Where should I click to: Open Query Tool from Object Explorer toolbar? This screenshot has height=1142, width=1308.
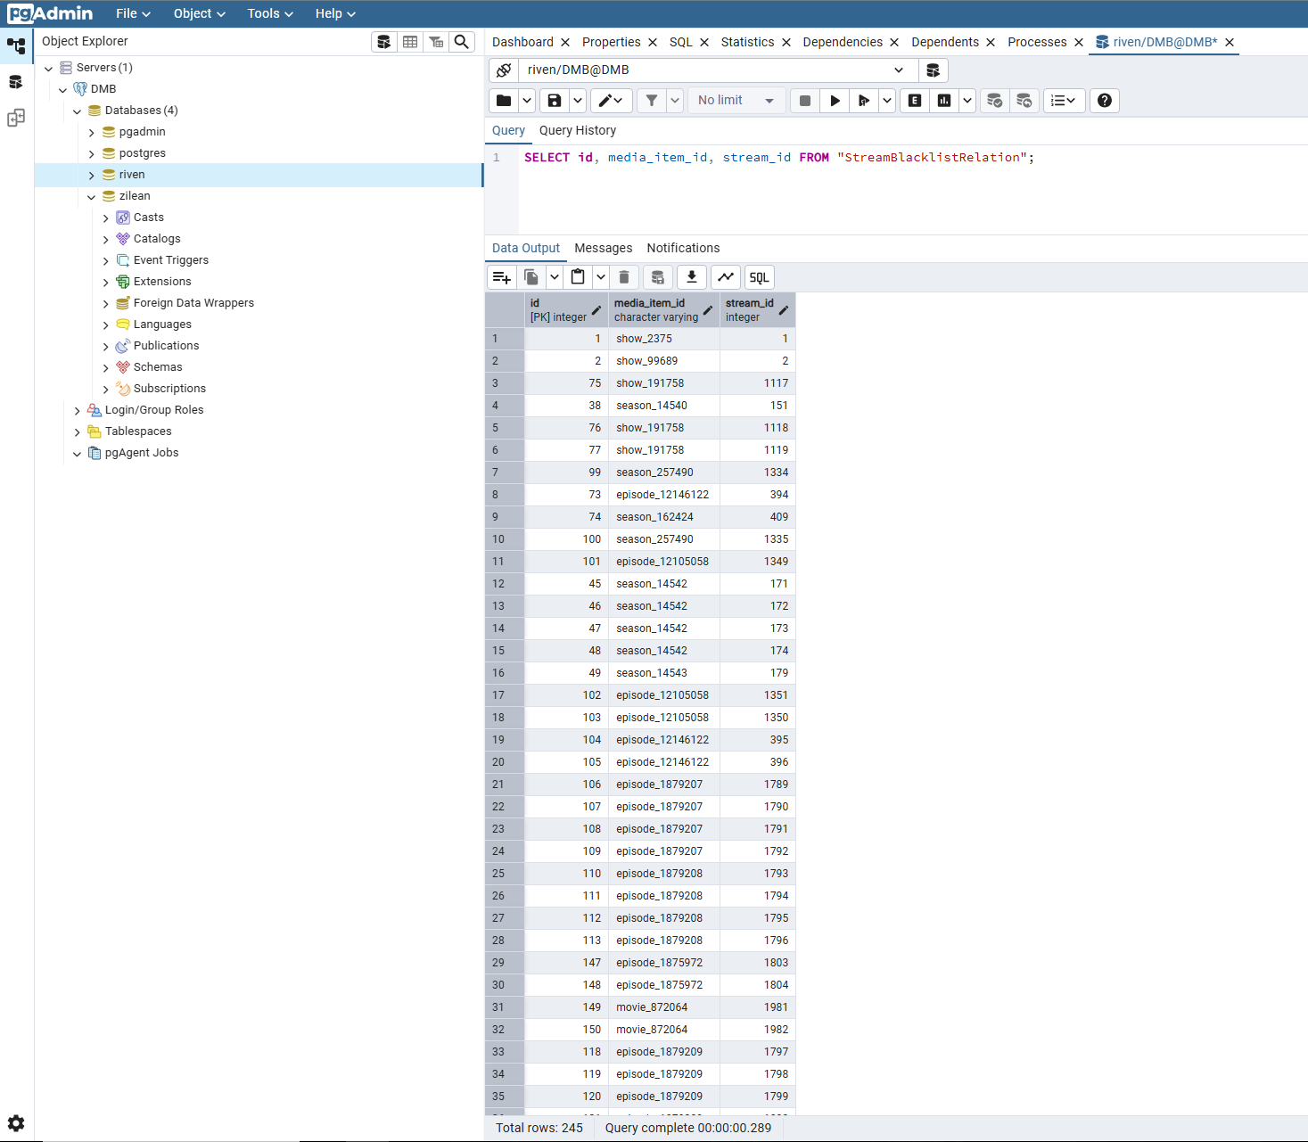point(384,42)
